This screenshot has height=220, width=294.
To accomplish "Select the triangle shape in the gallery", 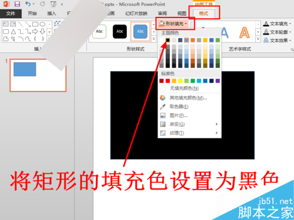I will (13, 32).
